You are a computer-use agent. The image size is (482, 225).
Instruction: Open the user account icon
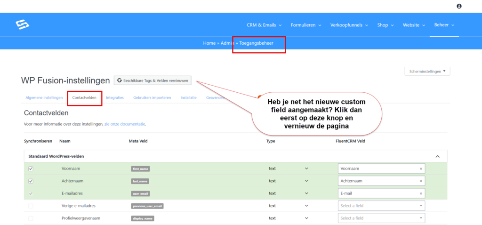(x=459, y=6)
